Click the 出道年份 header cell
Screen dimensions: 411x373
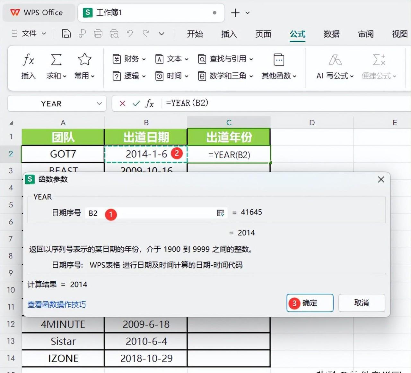click(x=229, y=137)
